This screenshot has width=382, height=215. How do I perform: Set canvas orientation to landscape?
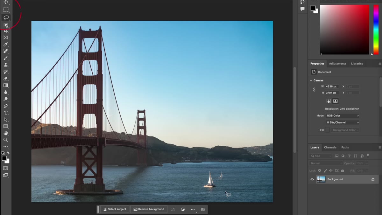tap(335, 101)
